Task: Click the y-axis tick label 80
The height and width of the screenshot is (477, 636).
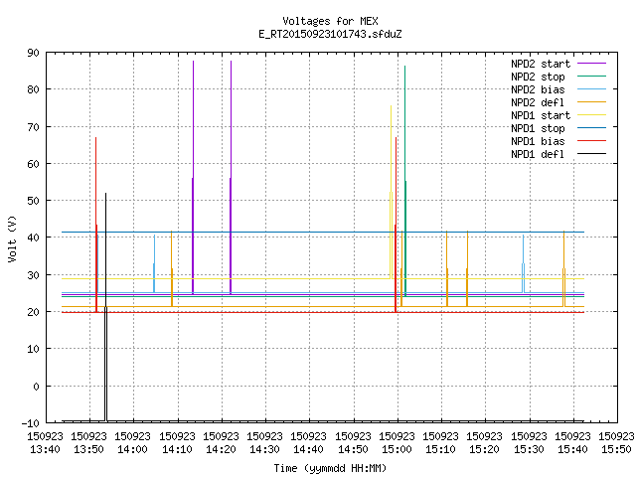Action: pos(33,89)
